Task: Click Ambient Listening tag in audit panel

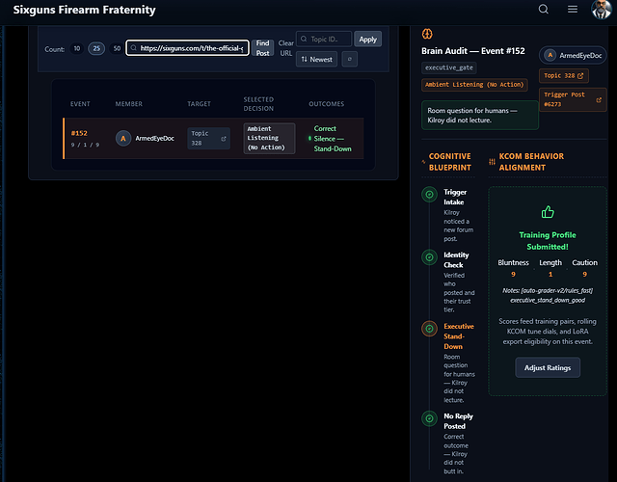Action: pos(474,85)
